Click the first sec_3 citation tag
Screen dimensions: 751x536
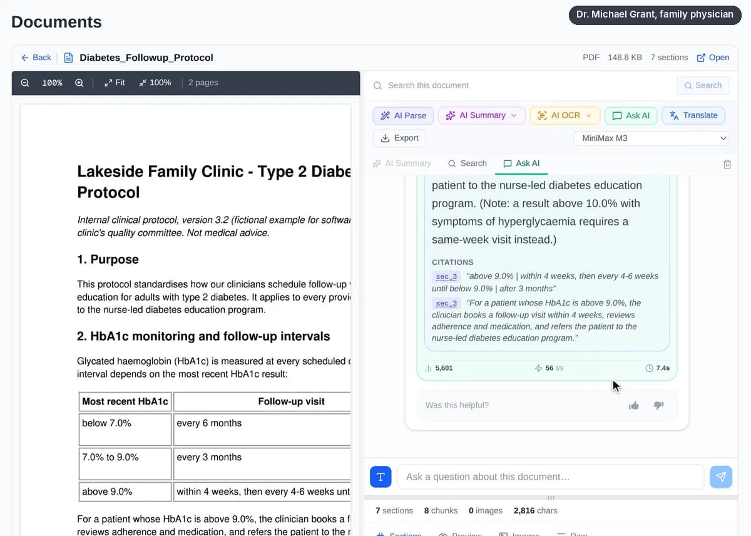(x=446, y=276)
